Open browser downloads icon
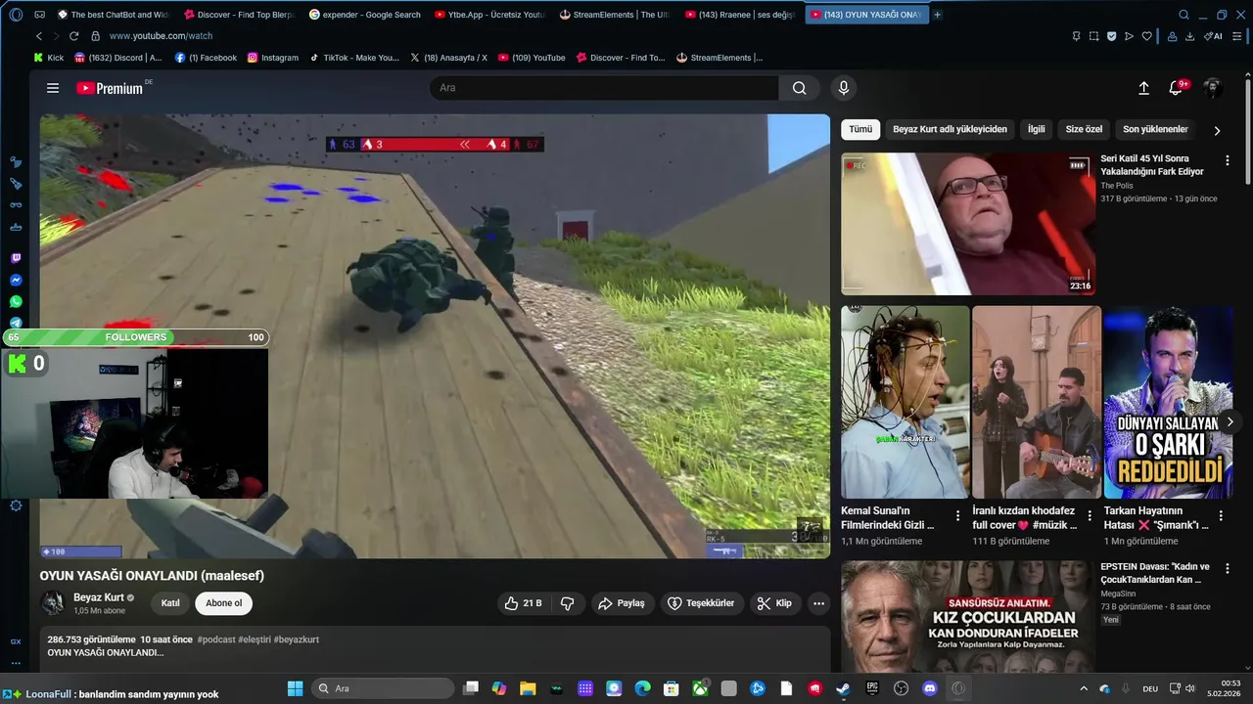Screen dimensions: 1253x704 coord(1189,36)
